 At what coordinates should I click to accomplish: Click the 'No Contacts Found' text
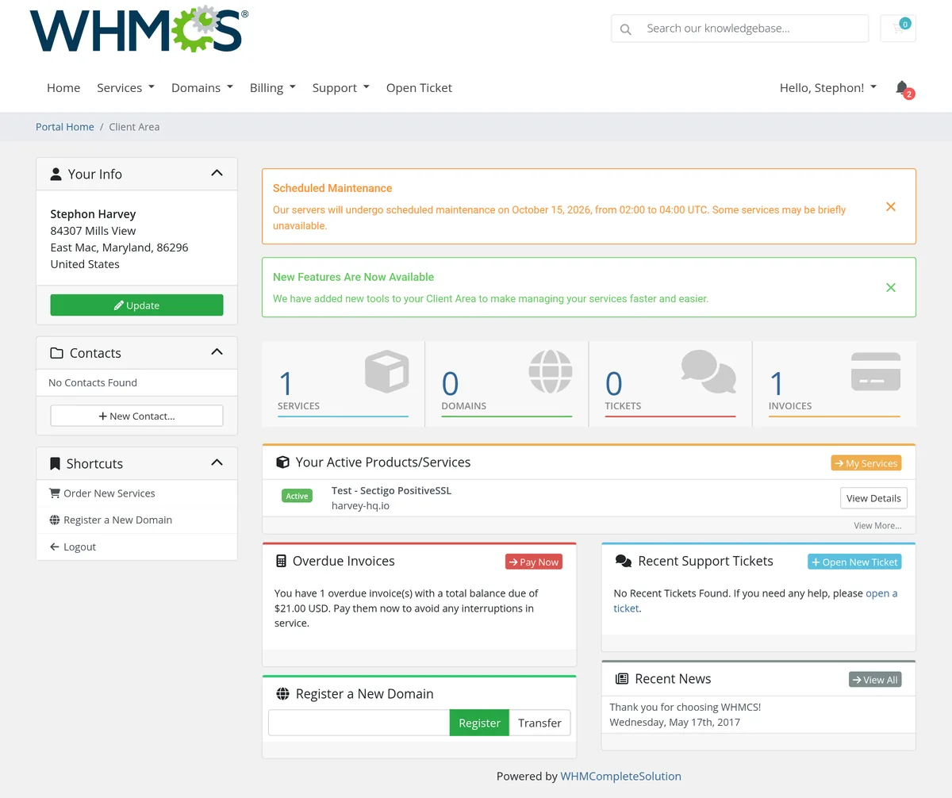pos(93,382)
